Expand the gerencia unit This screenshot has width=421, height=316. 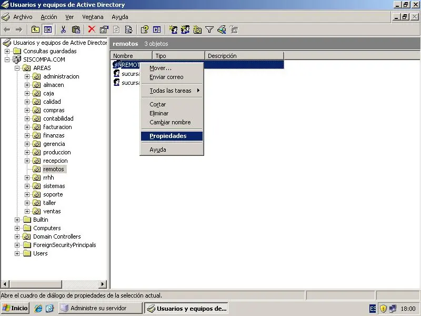(27, 144)
